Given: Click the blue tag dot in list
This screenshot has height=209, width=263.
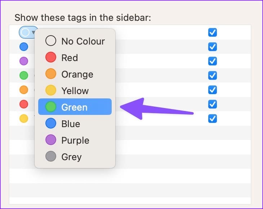Looking at the screenshot, I should coord(24,47).
